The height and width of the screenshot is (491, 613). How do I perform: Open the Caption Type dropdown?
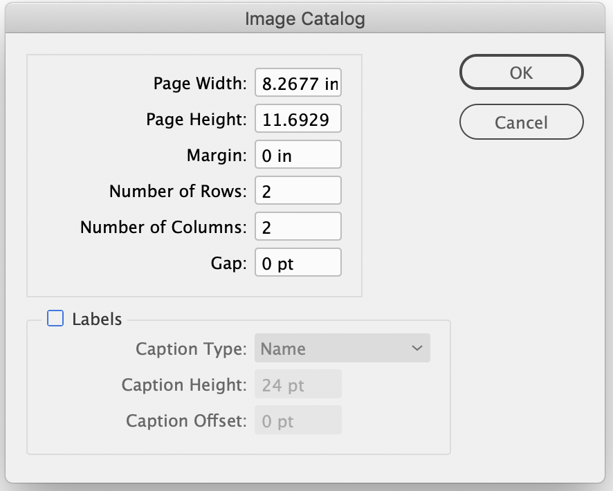(x=342, y=348)
